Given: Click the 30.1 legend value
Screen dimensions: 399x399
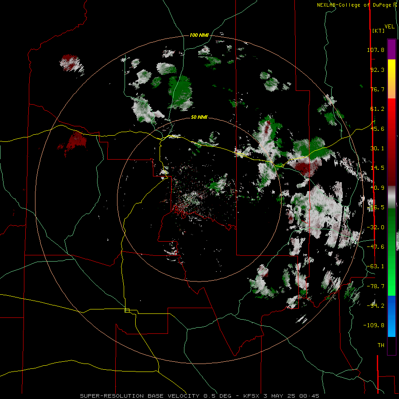Looking at the screenshot, I should pyautogui.click(x=377, y=149).
